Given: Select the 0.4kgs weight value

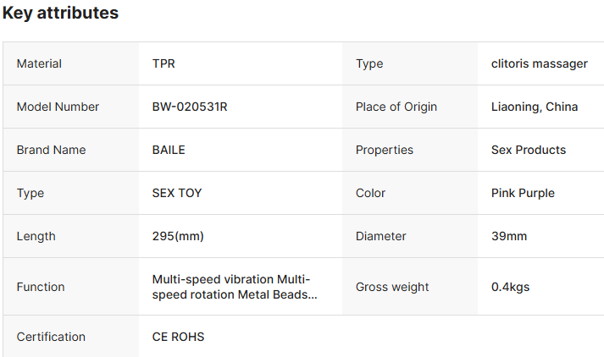Looking at the screenshot, I should coord(511,287).
